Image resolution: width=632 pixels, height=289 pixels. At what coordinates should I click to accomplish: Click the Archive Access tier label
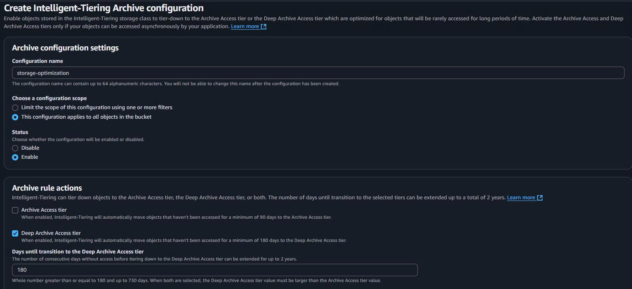click(x=43, y=210)
